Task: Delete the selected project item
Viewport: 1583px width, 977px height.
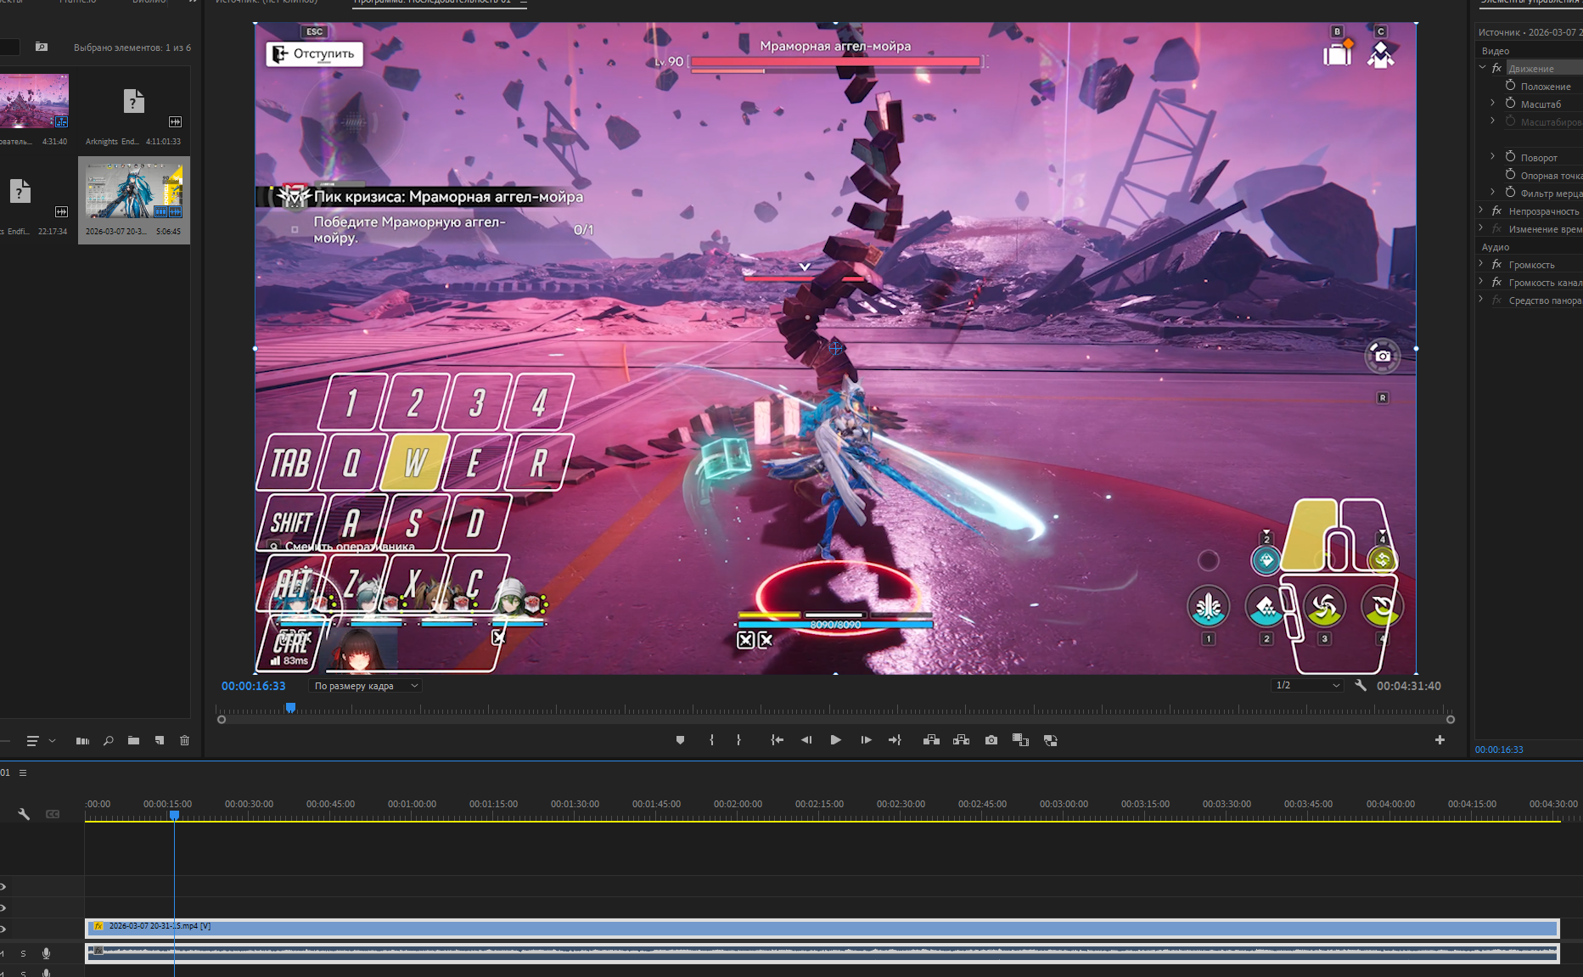Action: (184, 741)
